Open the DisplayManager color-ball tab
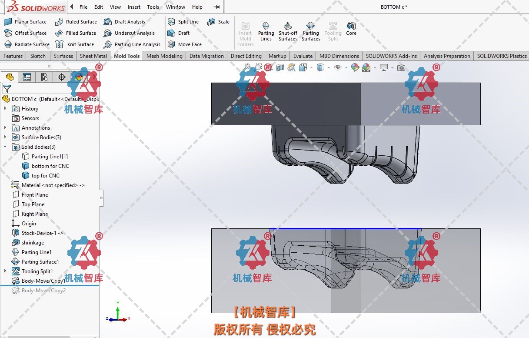529x338 pixels. click(x=79, y=77)
